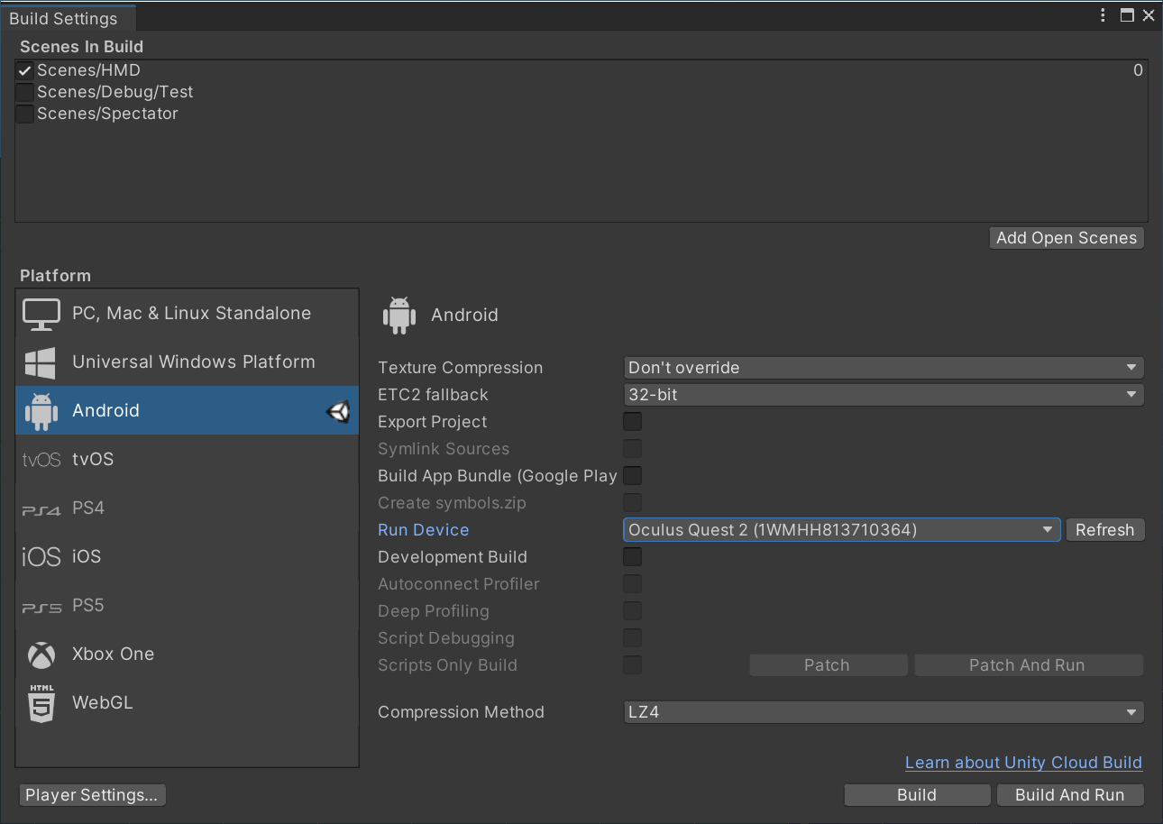Toggle the Build App Bundle (Google Play) checkbox

coord(633,476)
